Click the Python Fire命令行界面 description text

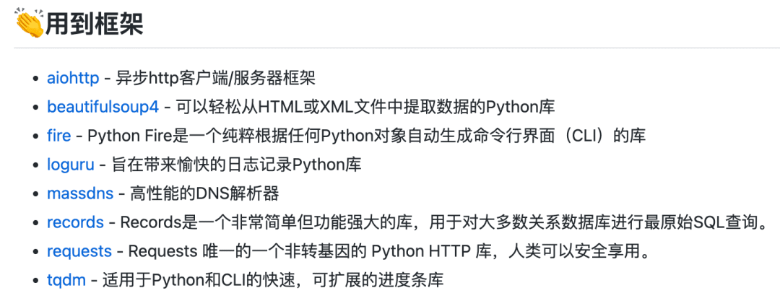point(367,136)
